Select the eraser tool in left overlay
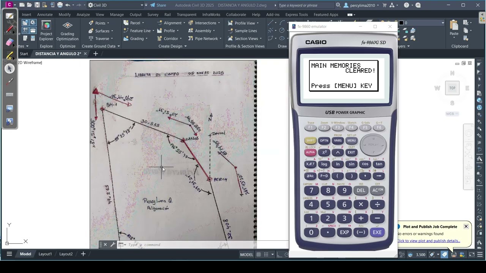The width and height of the screenshot is (486, 273). [9, 42]
